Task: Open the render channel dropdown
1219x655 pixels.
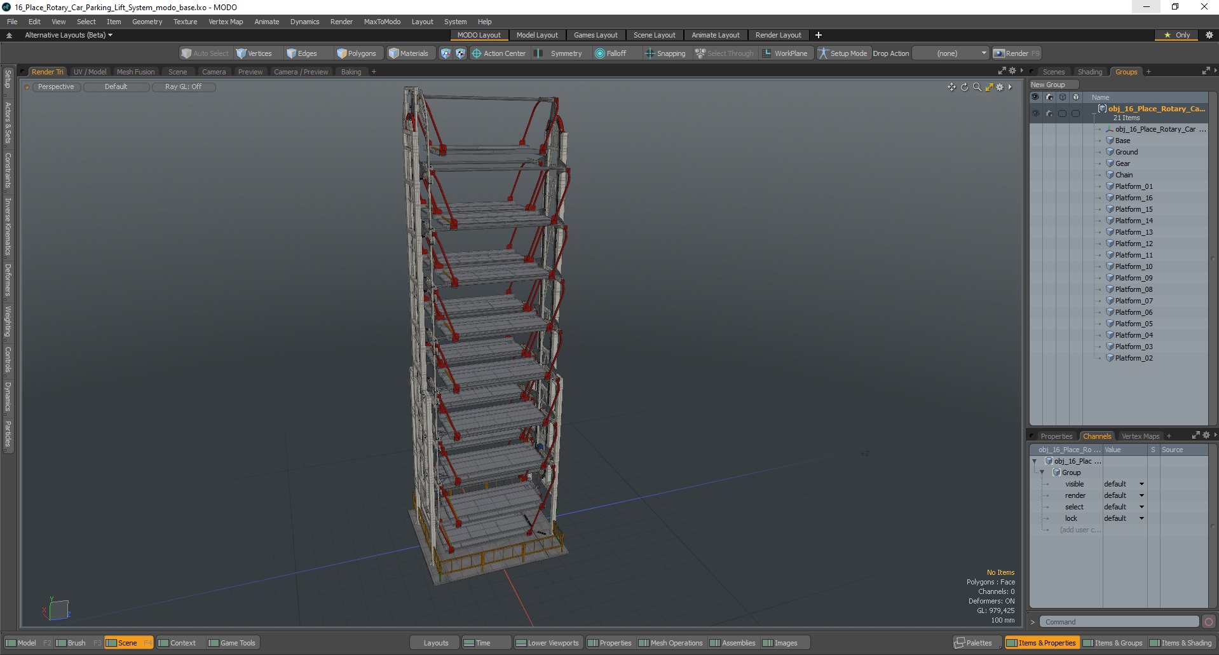Action: 1124,495
